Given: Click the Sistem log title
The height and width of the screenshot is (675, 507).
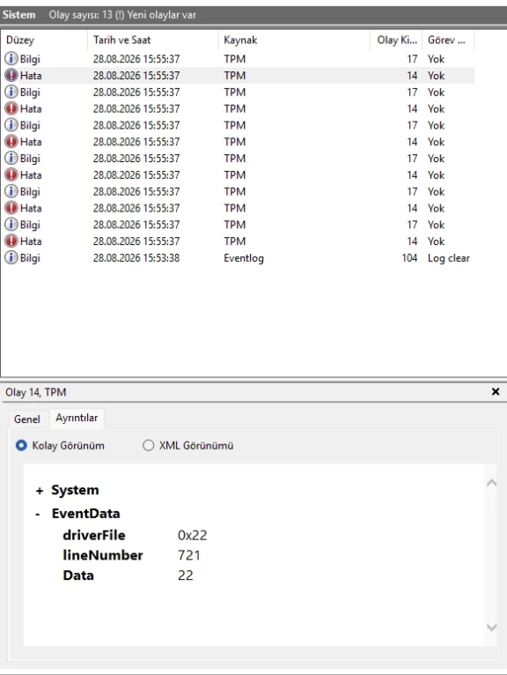Looking at the screenshot, I should click(x=18, y=15).
